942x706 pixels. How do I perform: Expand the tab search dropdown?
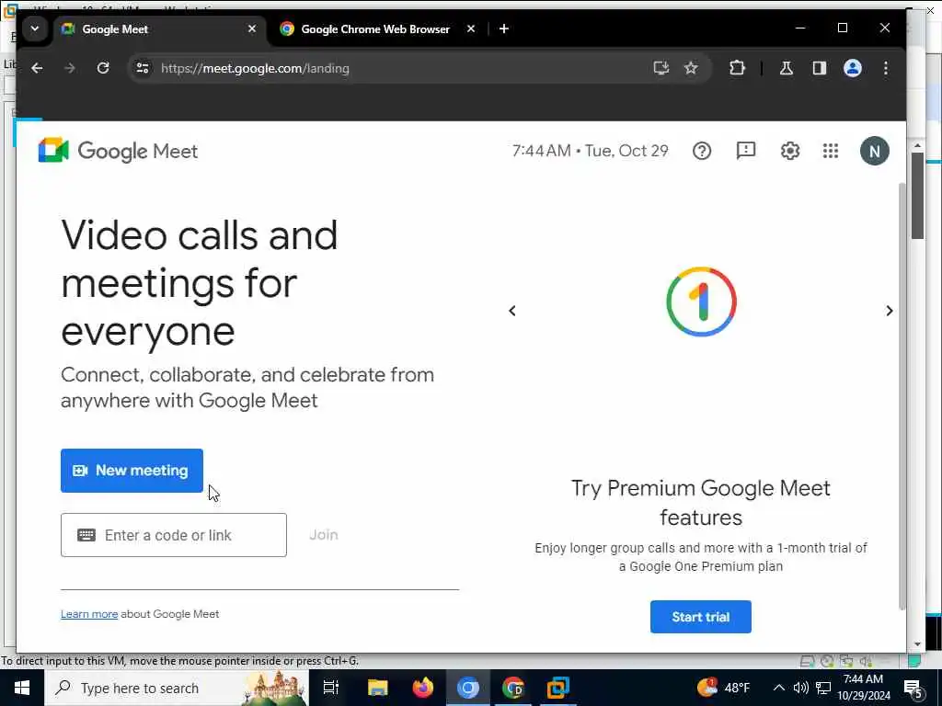click(x=35, y=28)
